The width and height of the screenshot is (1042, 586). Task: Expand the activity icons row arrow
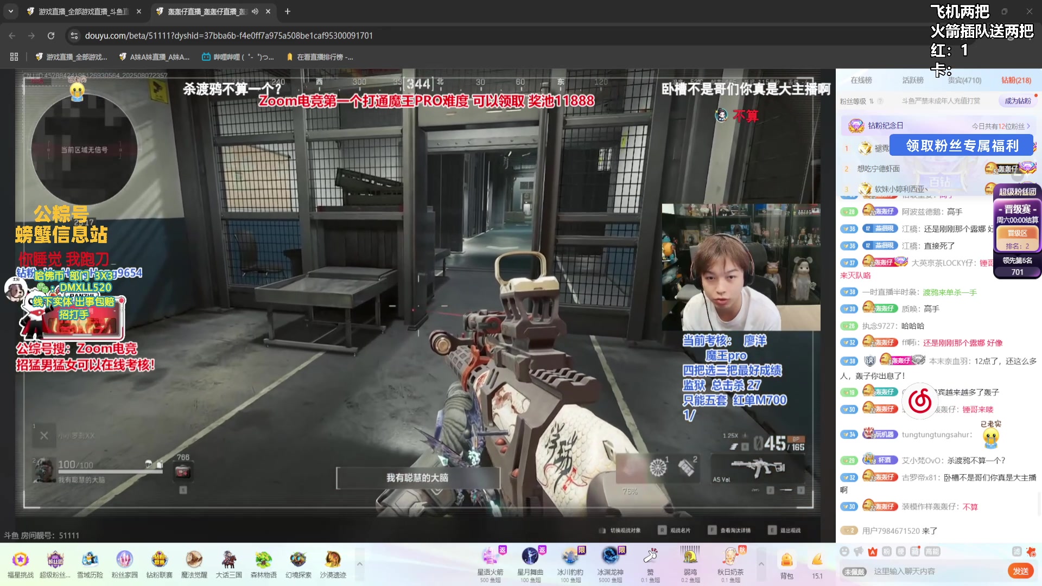359,564
